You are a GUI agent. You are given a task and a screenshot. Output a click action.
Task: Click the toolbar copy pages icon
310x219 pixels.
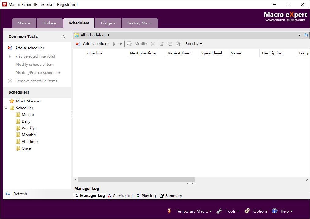(x=170, y=44)
